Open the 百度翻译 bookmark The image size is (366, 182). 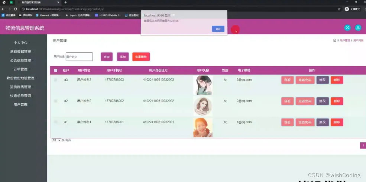(x=8, y=15)
